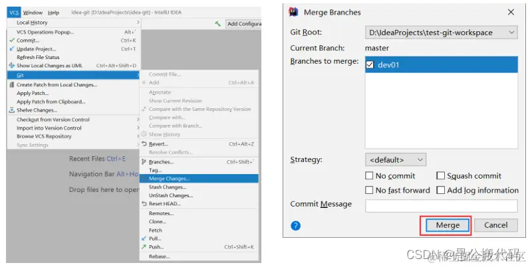The image size is (530, 267).
Task: Click Show Local Changes as UML icon
Action: click(x=12, y=66)
